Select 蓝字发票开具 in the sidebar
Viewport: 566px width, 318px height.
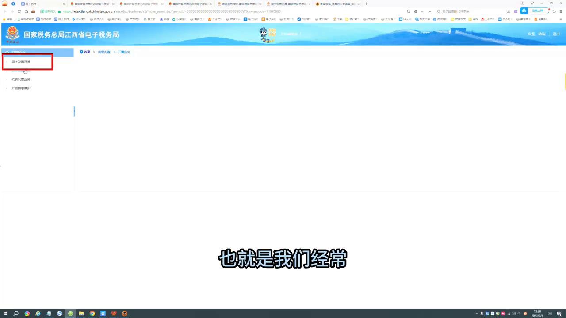coord(21,62)
